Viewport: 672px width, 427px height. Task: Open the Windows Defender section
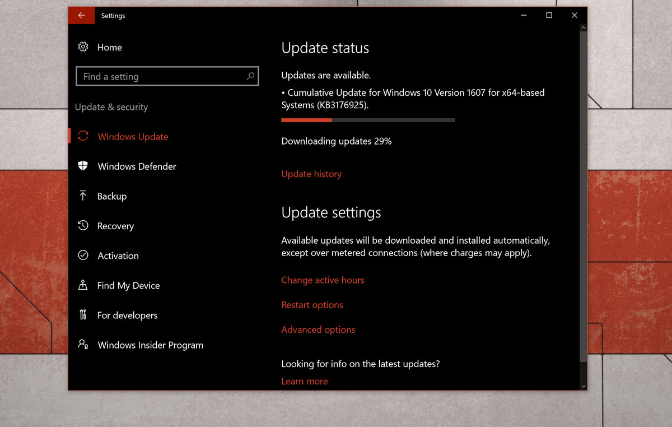coord(137,166)
